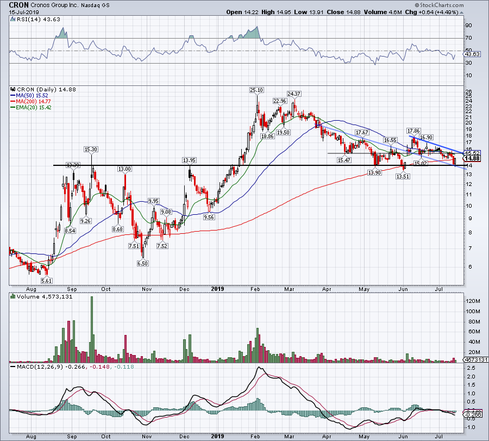Click the -0.148 MACD signal value
Viewport: 489px width, 441px height.
click(x=100, y=367)
